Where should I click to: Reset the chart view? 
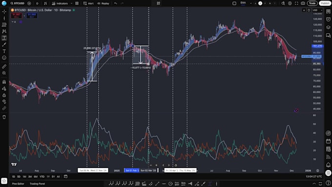point(176,165)
